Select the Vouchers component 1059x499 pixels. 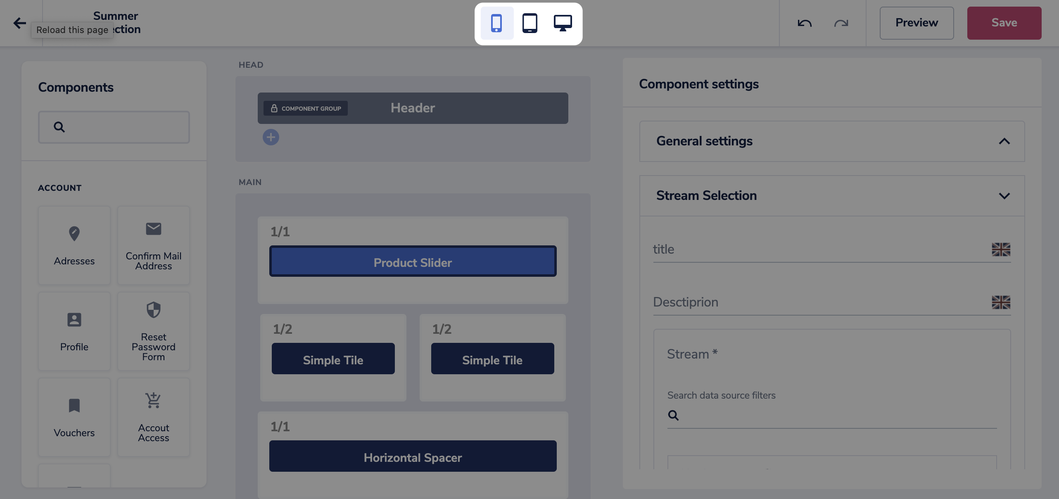pyautogui.click(x=74, y=417)
